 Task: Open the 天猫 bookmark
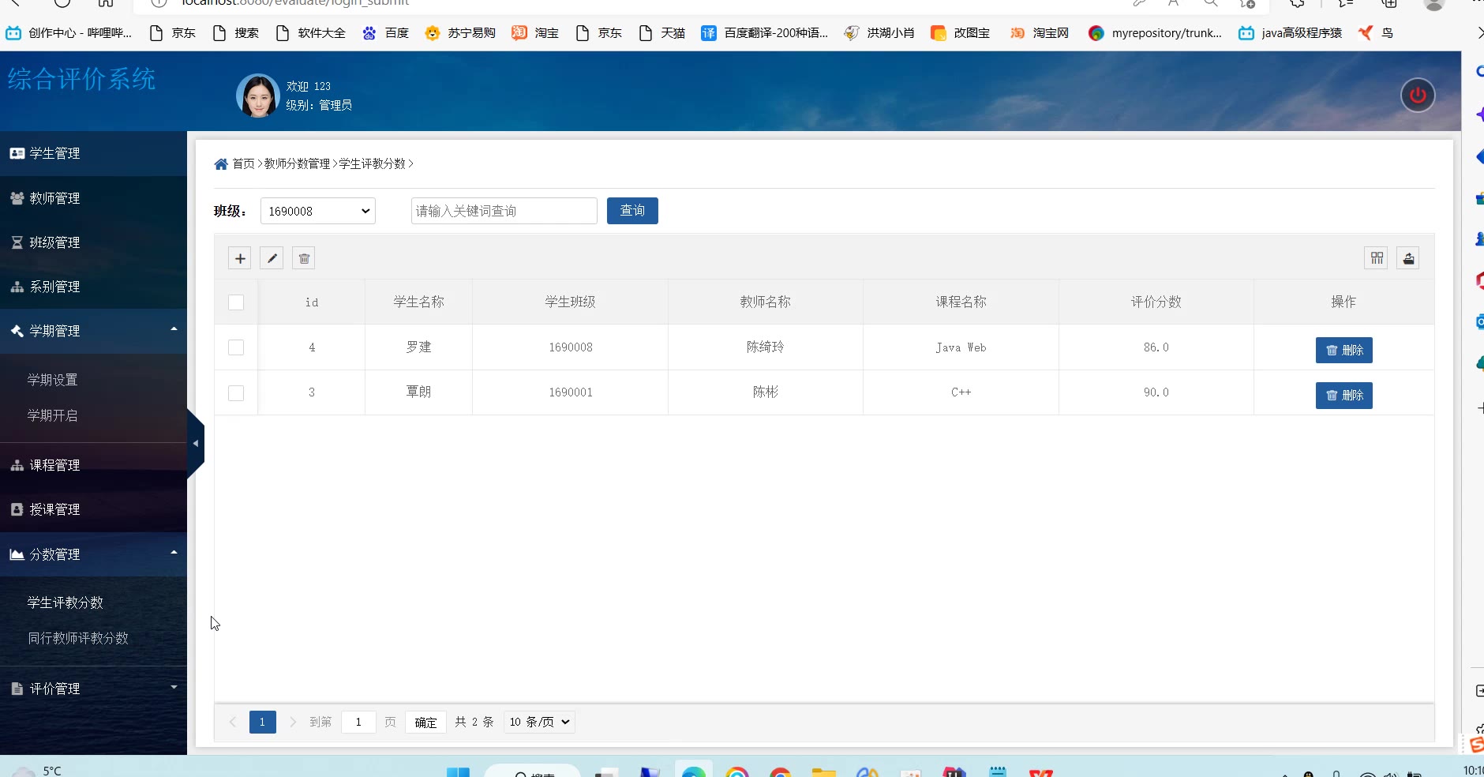pyautogui.click(x=661, y=33)
